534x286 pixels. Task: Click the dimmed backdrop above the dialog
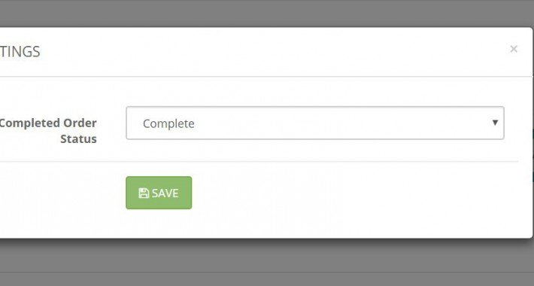267,14
